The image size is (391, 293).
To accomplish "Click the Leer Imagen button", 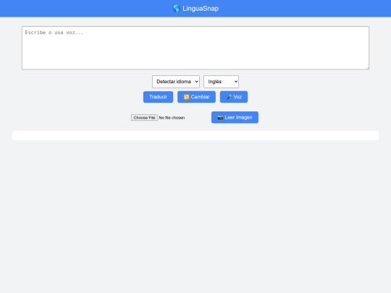I will 235,117.
